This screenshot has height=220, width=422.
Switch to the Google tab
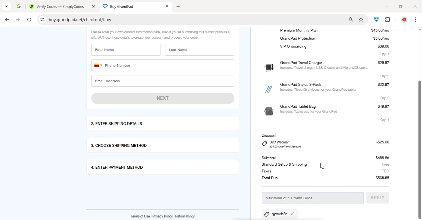[x=19, y=6]
